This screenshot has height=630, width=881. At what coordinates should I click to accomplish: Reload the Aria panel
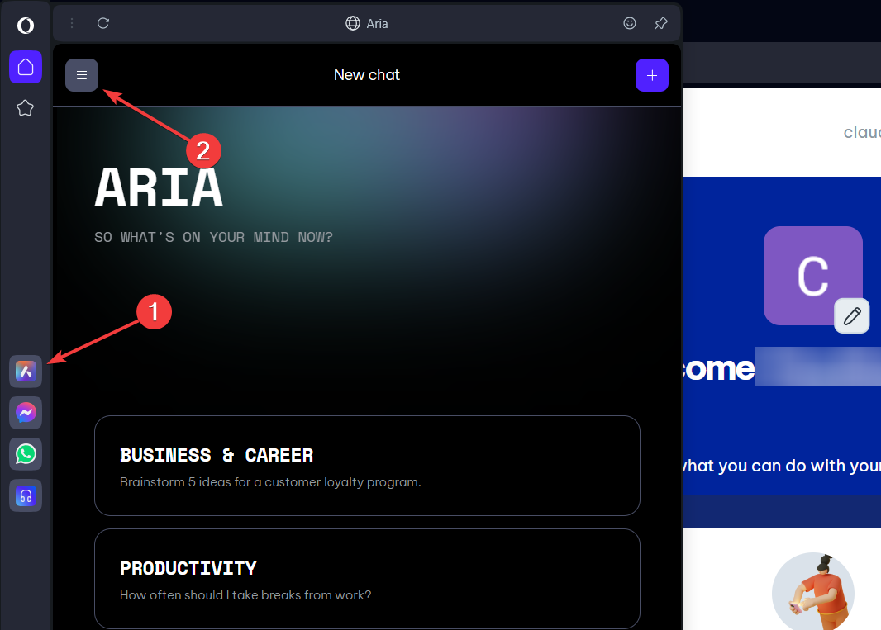102,23
